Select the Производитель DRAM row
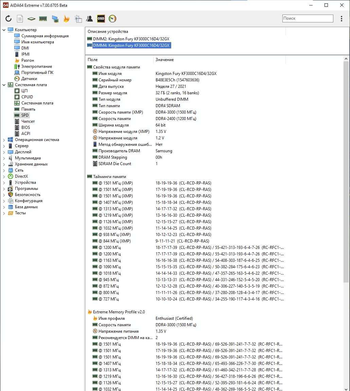Viewport: 350px width, 391px height. [185, 151]
